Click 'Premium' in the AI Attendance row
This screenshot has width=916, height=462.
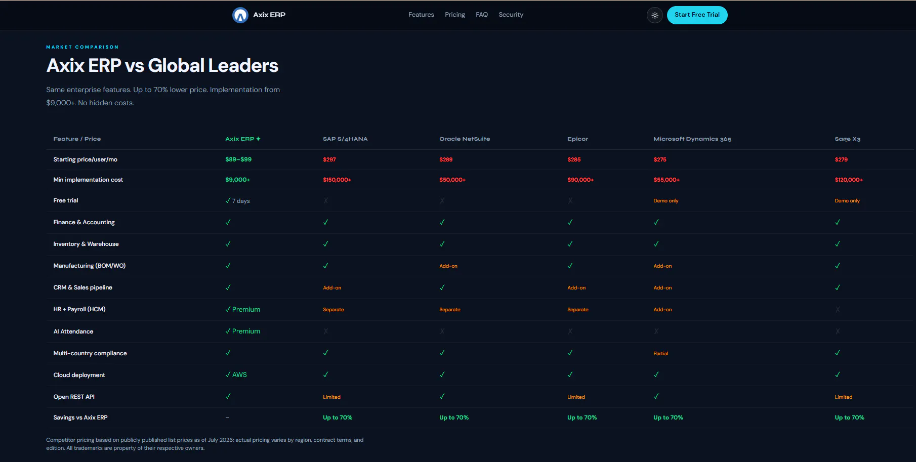point(246,331)
